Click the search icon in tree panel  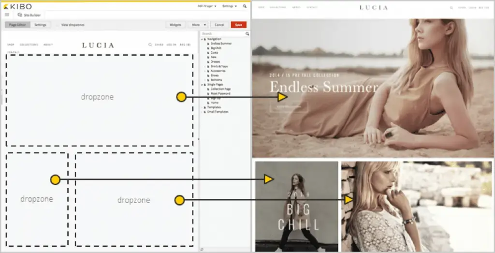click(247, 34)
